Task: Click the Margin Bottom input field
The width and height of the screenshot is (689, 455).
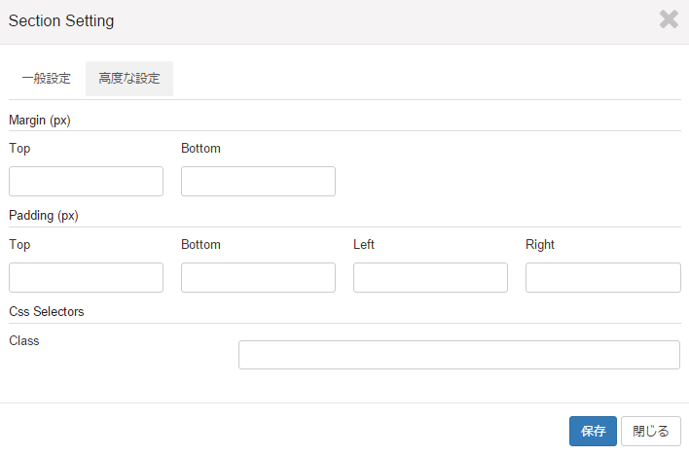Action: [x=259, y=181]
